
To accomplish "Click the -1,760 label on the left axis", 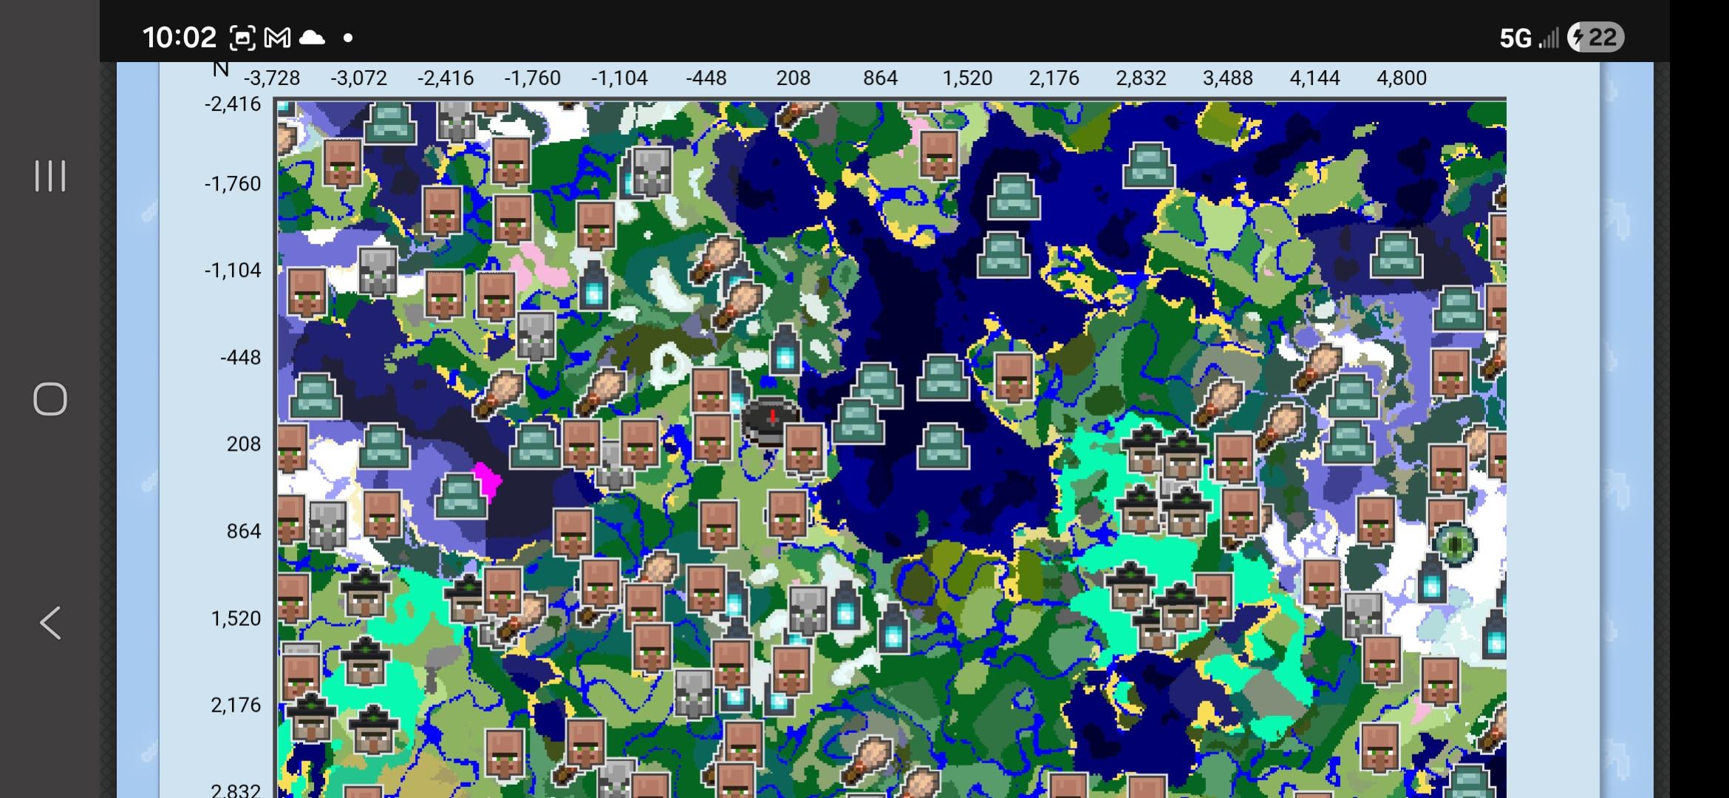I will [x=233, y=184].
